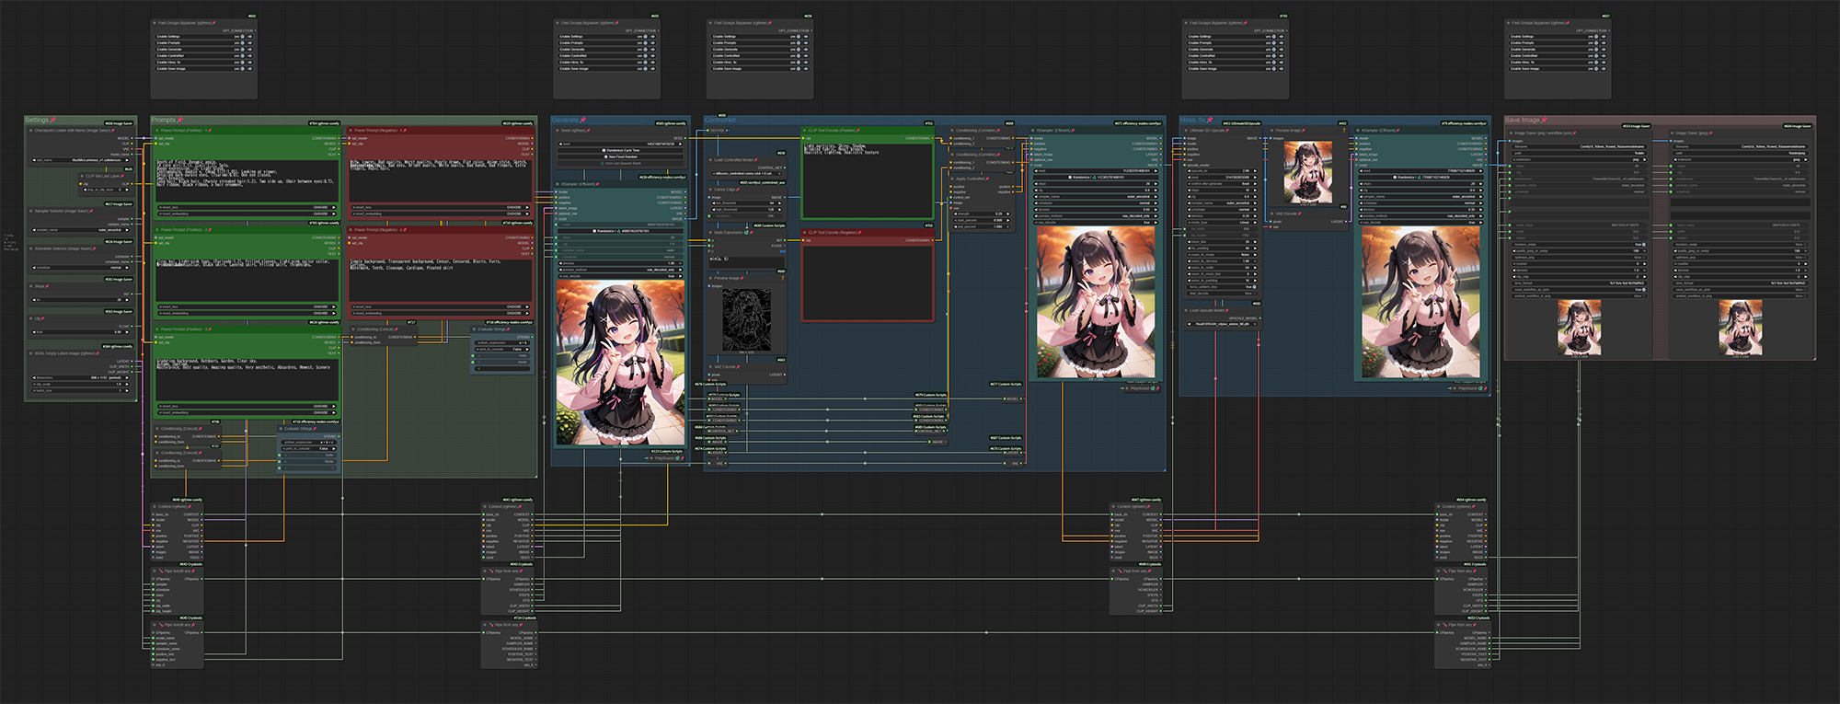Toggle Enable Save Image in rightmost Groups Bypasser
This screenshot has width=1840, height=704.
pyautogui.click(x=1595, y=68)
